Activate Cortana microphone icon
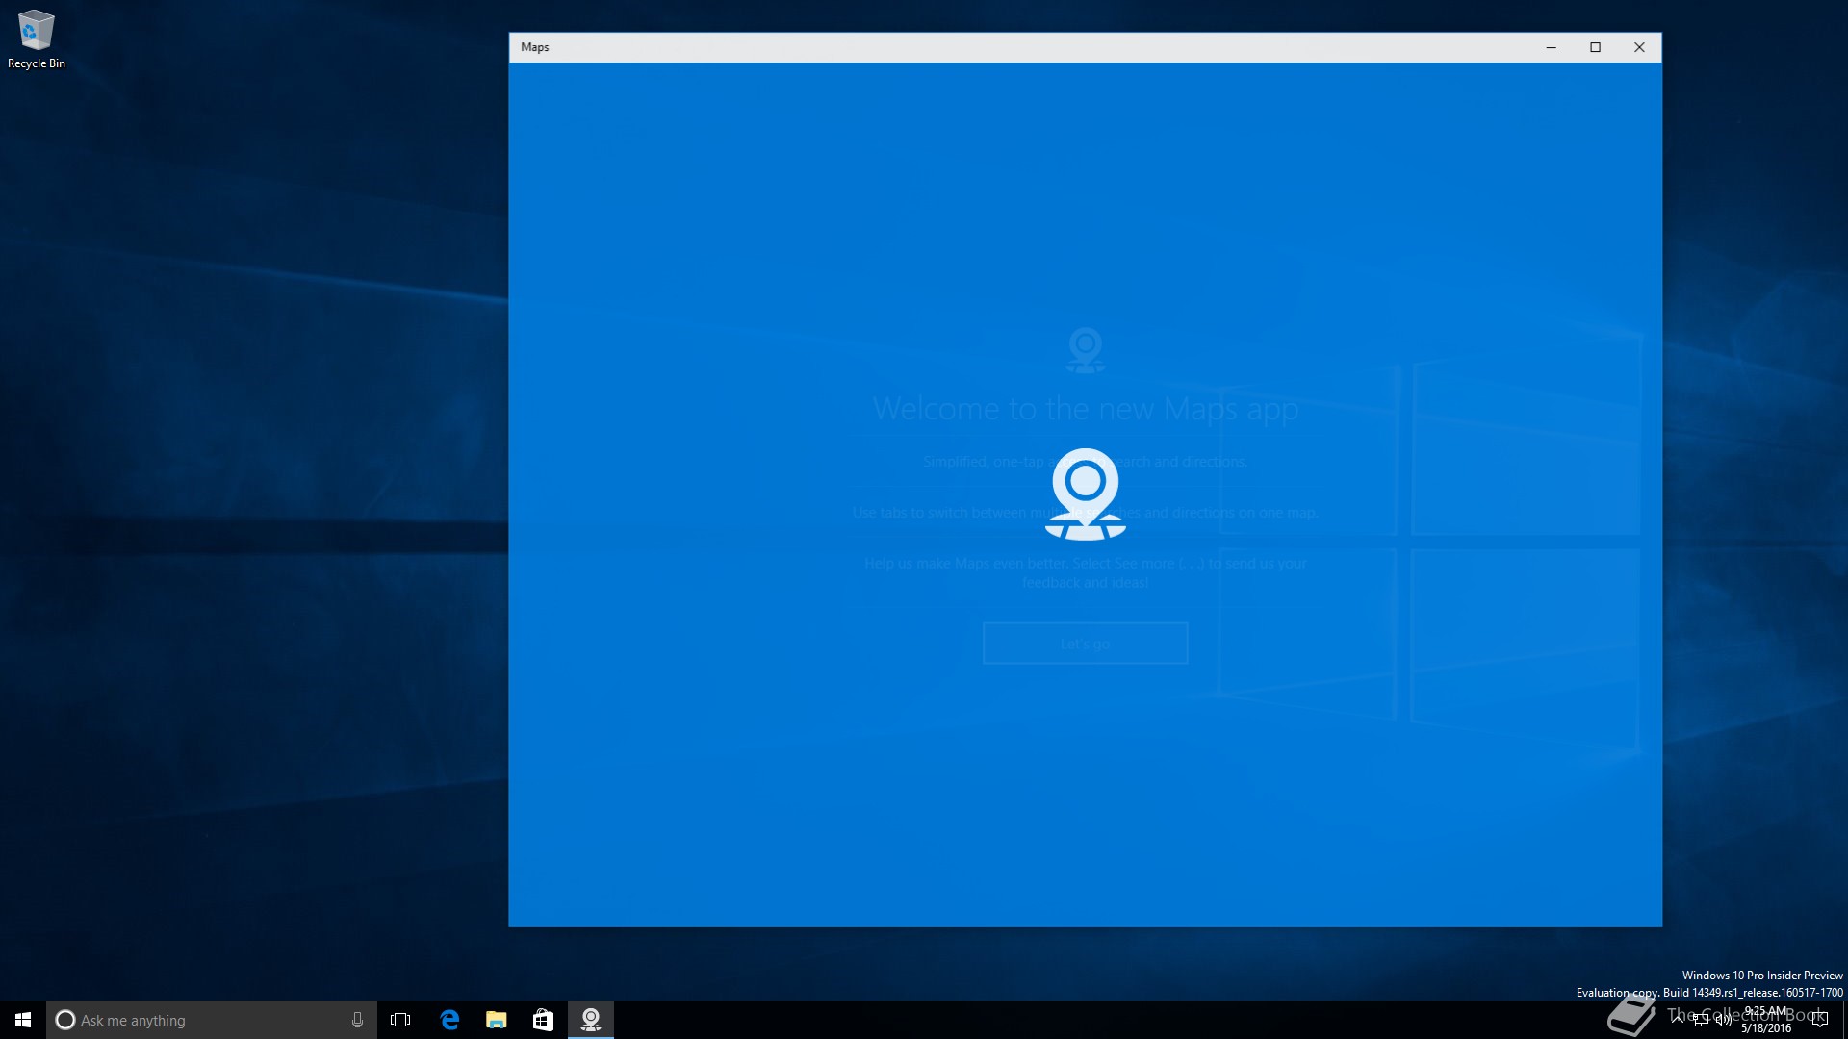 [357, 1020]
